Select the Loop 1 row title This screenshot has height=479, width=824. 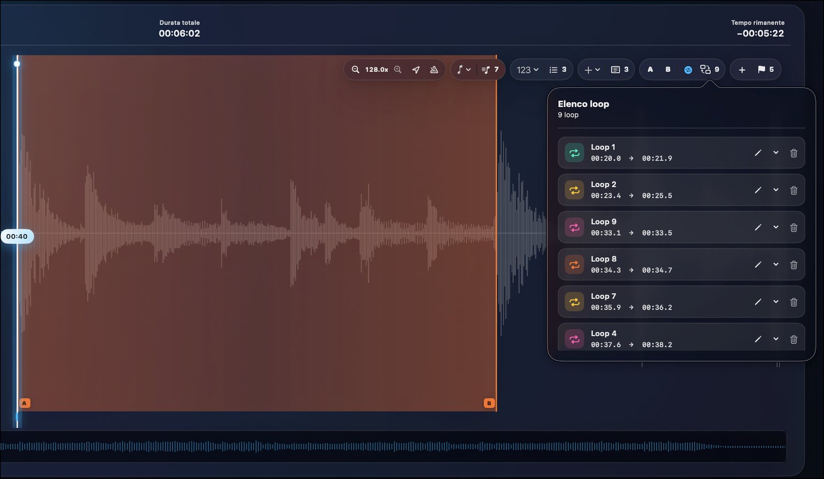[603, 147]
